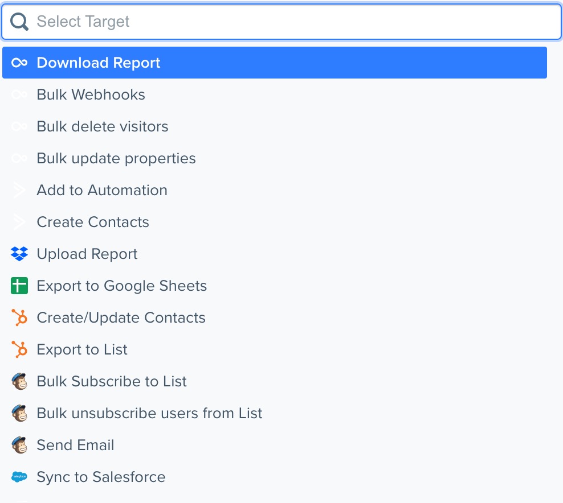Screen dimensions: 563x503
Task: Select Bulk Webhooks from the list
Action: tap(91, 94)
